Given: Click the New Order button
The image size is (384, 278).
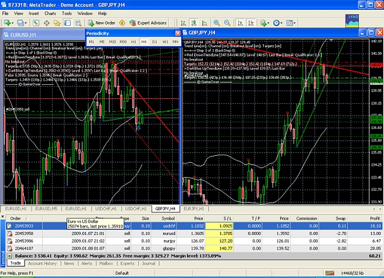Looking at the screenshot, I should tap(101, 23).
